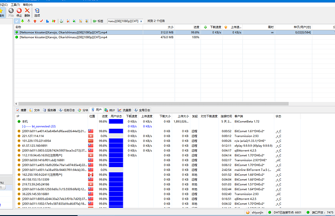This screenshot has width=335, height=216.
Task: Click the 'xfplay 9.9.9.9' client cell
Action: [x=253, y=146]
